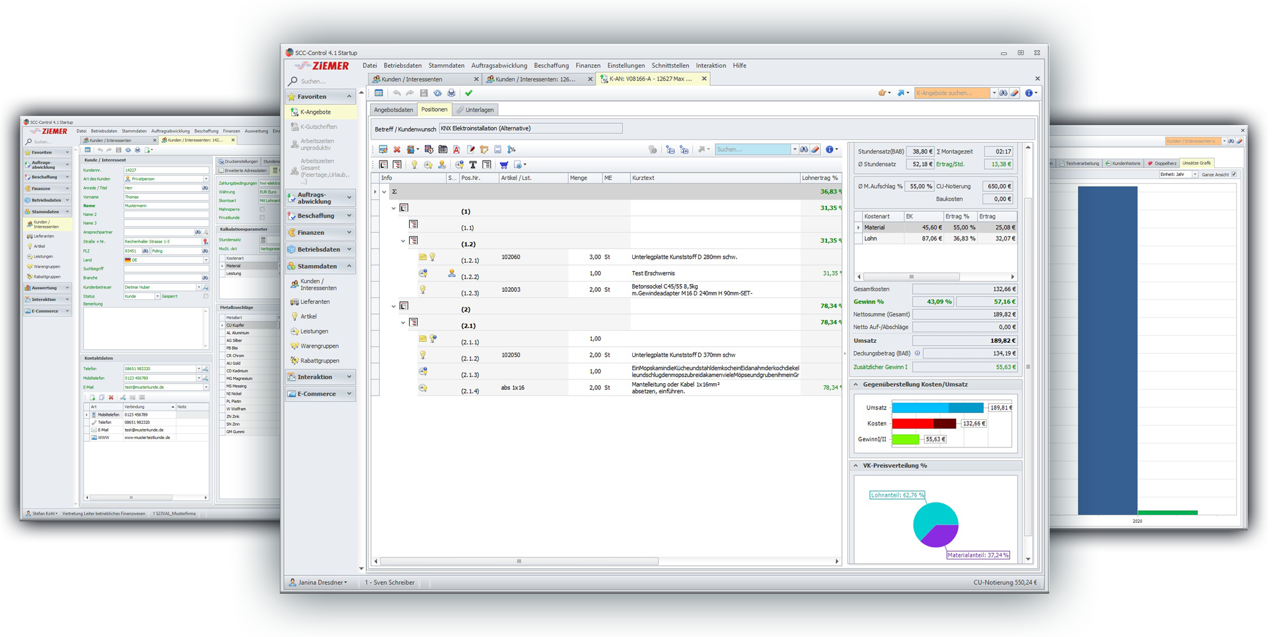The image size is (1275, 637).
Task: Switch to the Angebotsdaten tab
Action: pyautogui.click(x=394, y=110)
